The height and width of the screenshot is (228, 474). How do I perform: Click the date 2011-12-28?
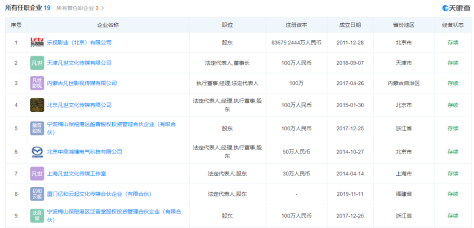pyautogui.click(x=350, y=43)
